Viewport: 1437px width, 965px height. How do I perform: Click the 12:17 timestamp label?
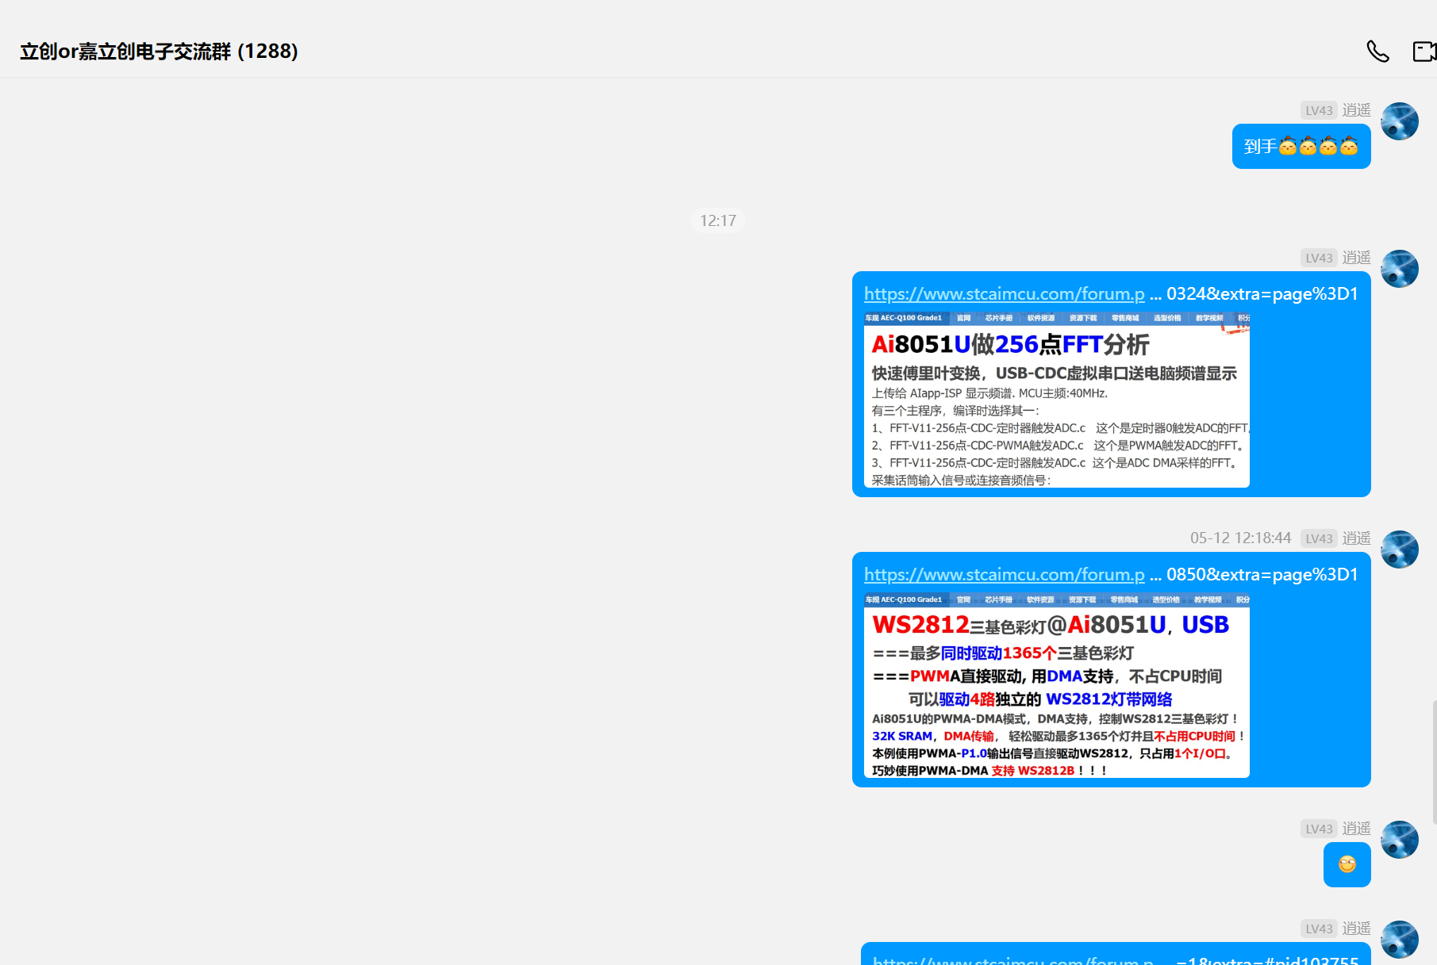pyautogui.click(x=718, y=220)
